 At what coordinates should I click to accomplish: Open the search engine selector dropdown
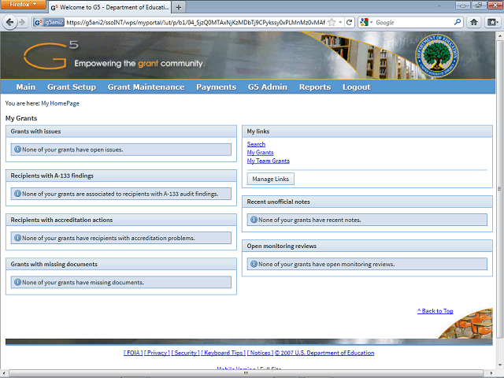pos(371,23)
